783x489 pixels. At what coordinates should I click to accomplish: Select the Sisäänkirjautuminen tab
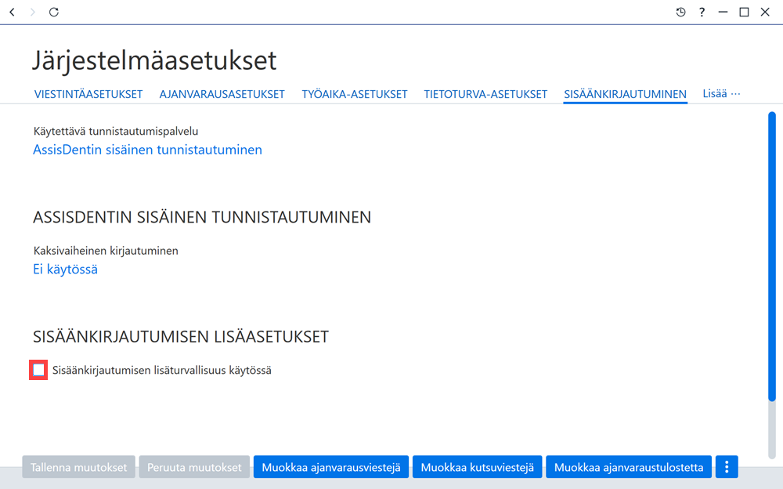pyautogui.click(x=625, y=94)
